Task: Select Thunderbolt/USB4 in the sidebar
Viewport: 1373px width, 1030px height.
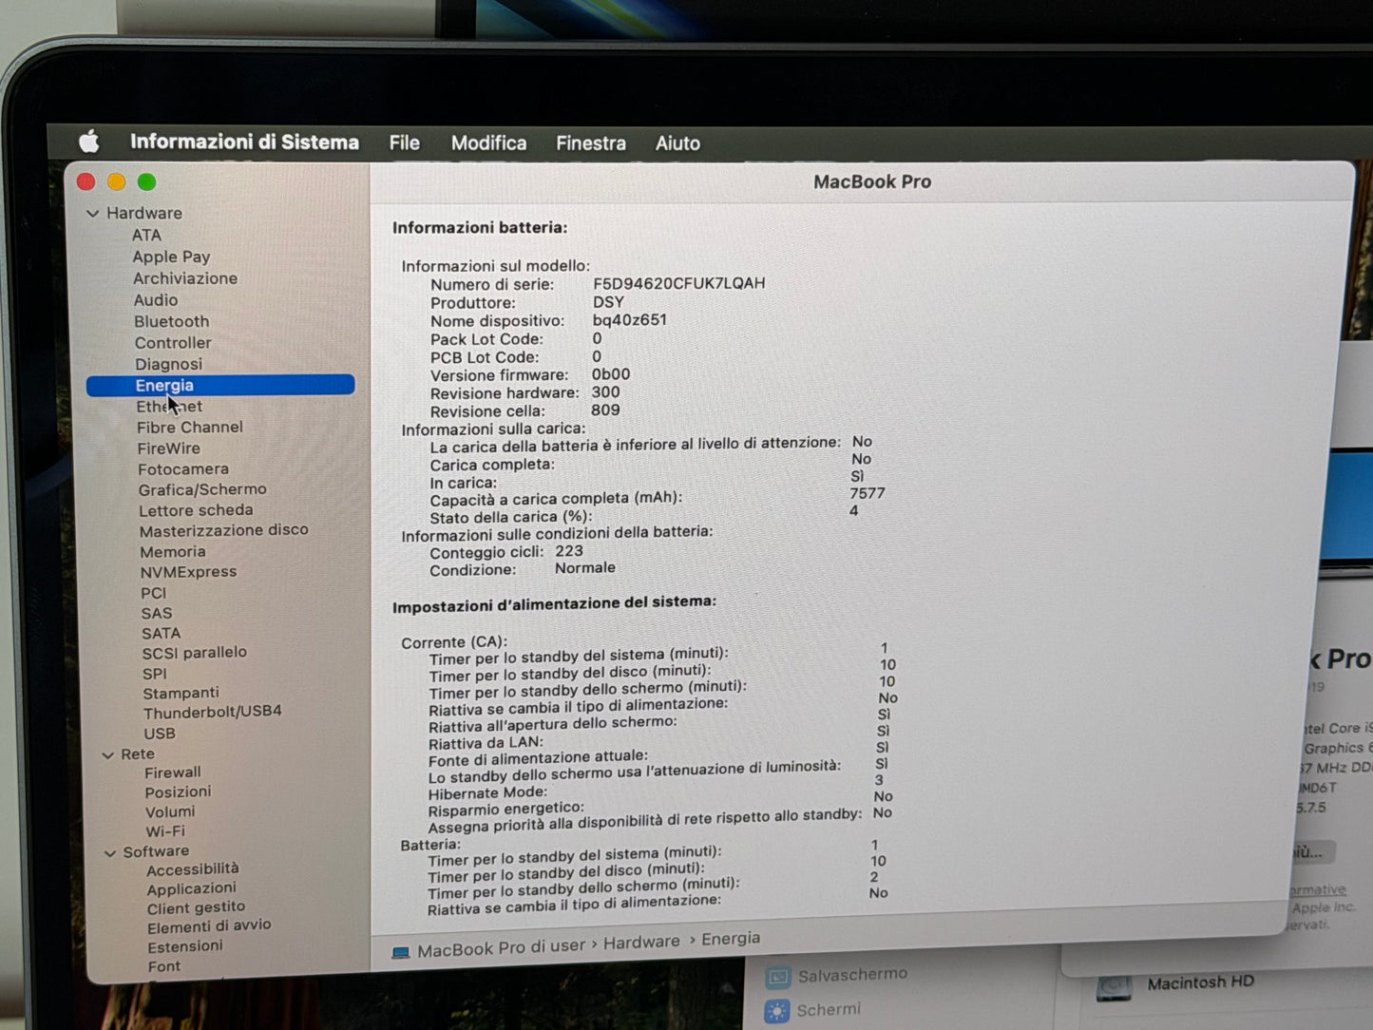Action: coord(212,712)
